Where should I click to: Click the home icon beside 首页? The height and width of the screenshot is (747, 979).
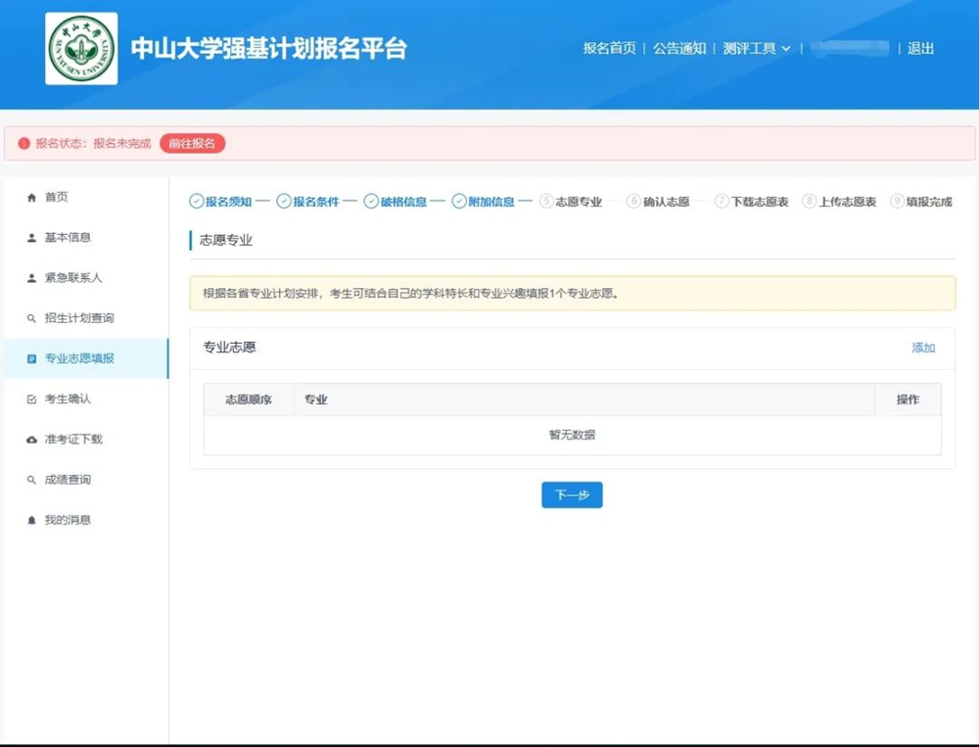point(31,198)
